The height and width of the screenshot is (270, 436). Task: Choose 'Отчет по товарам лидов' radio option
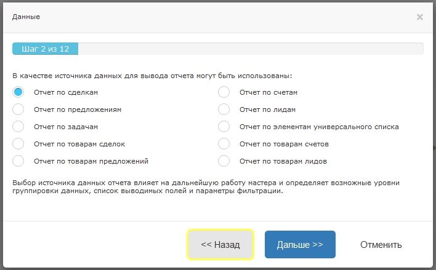point(224,161)
